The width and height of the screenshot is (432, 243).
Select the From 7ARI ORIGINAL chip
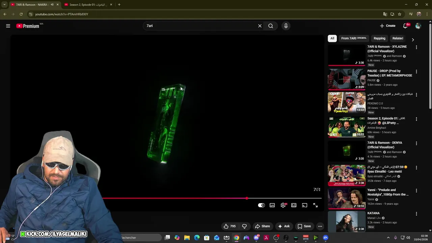click(x=354, y=38)
